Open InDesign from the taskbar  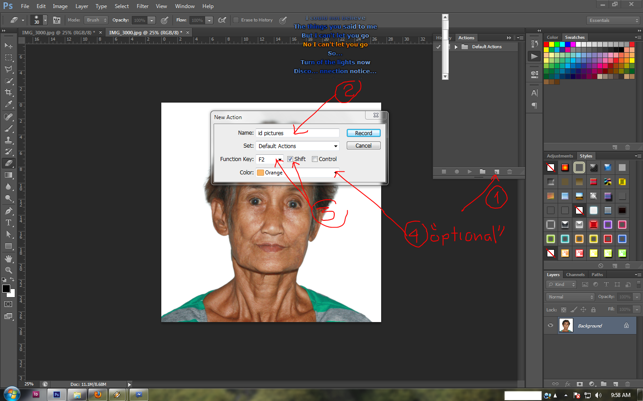(x=36, y=395)
